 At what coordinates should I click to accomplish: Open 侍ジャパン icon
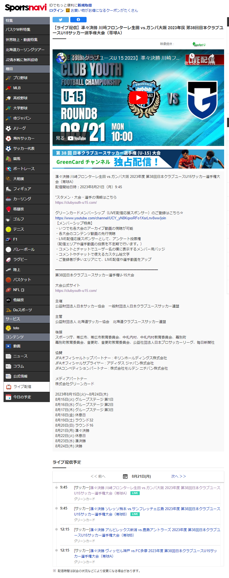8,118
